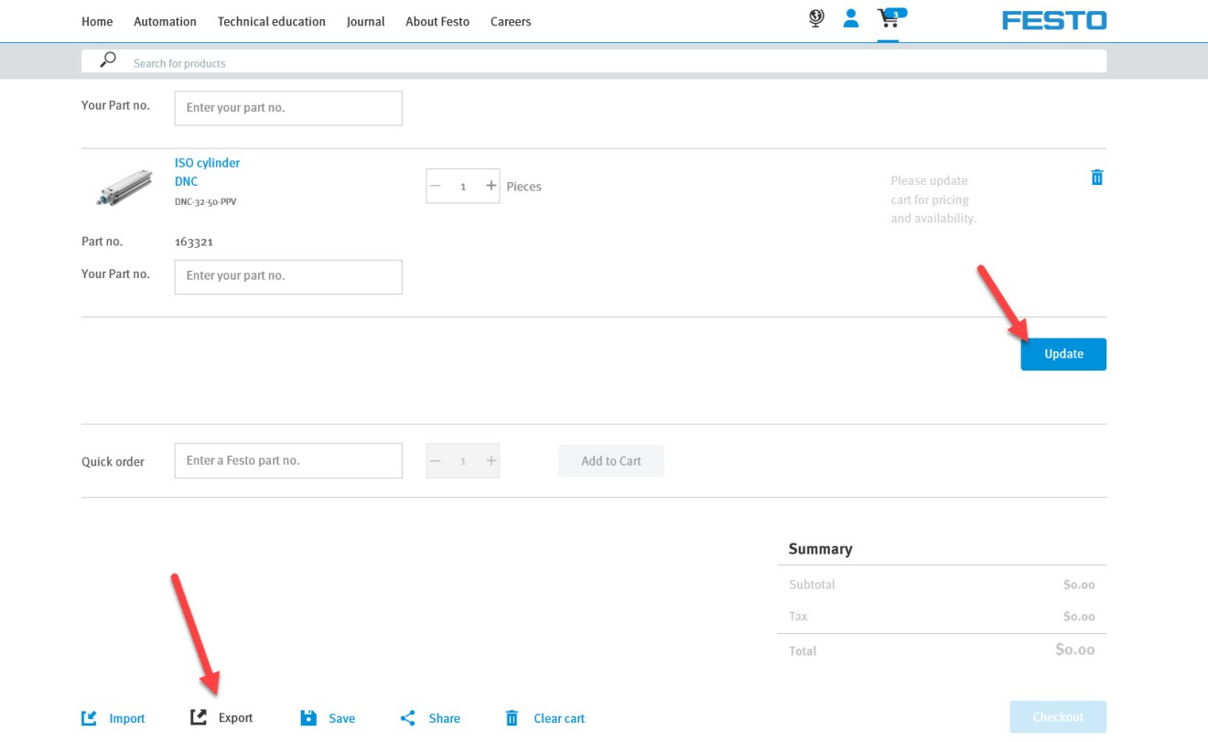This screenshot has width=1208, height=742.
Task: Click the DNC-32-50-PPV type code
Action: (x=205, y=202)
